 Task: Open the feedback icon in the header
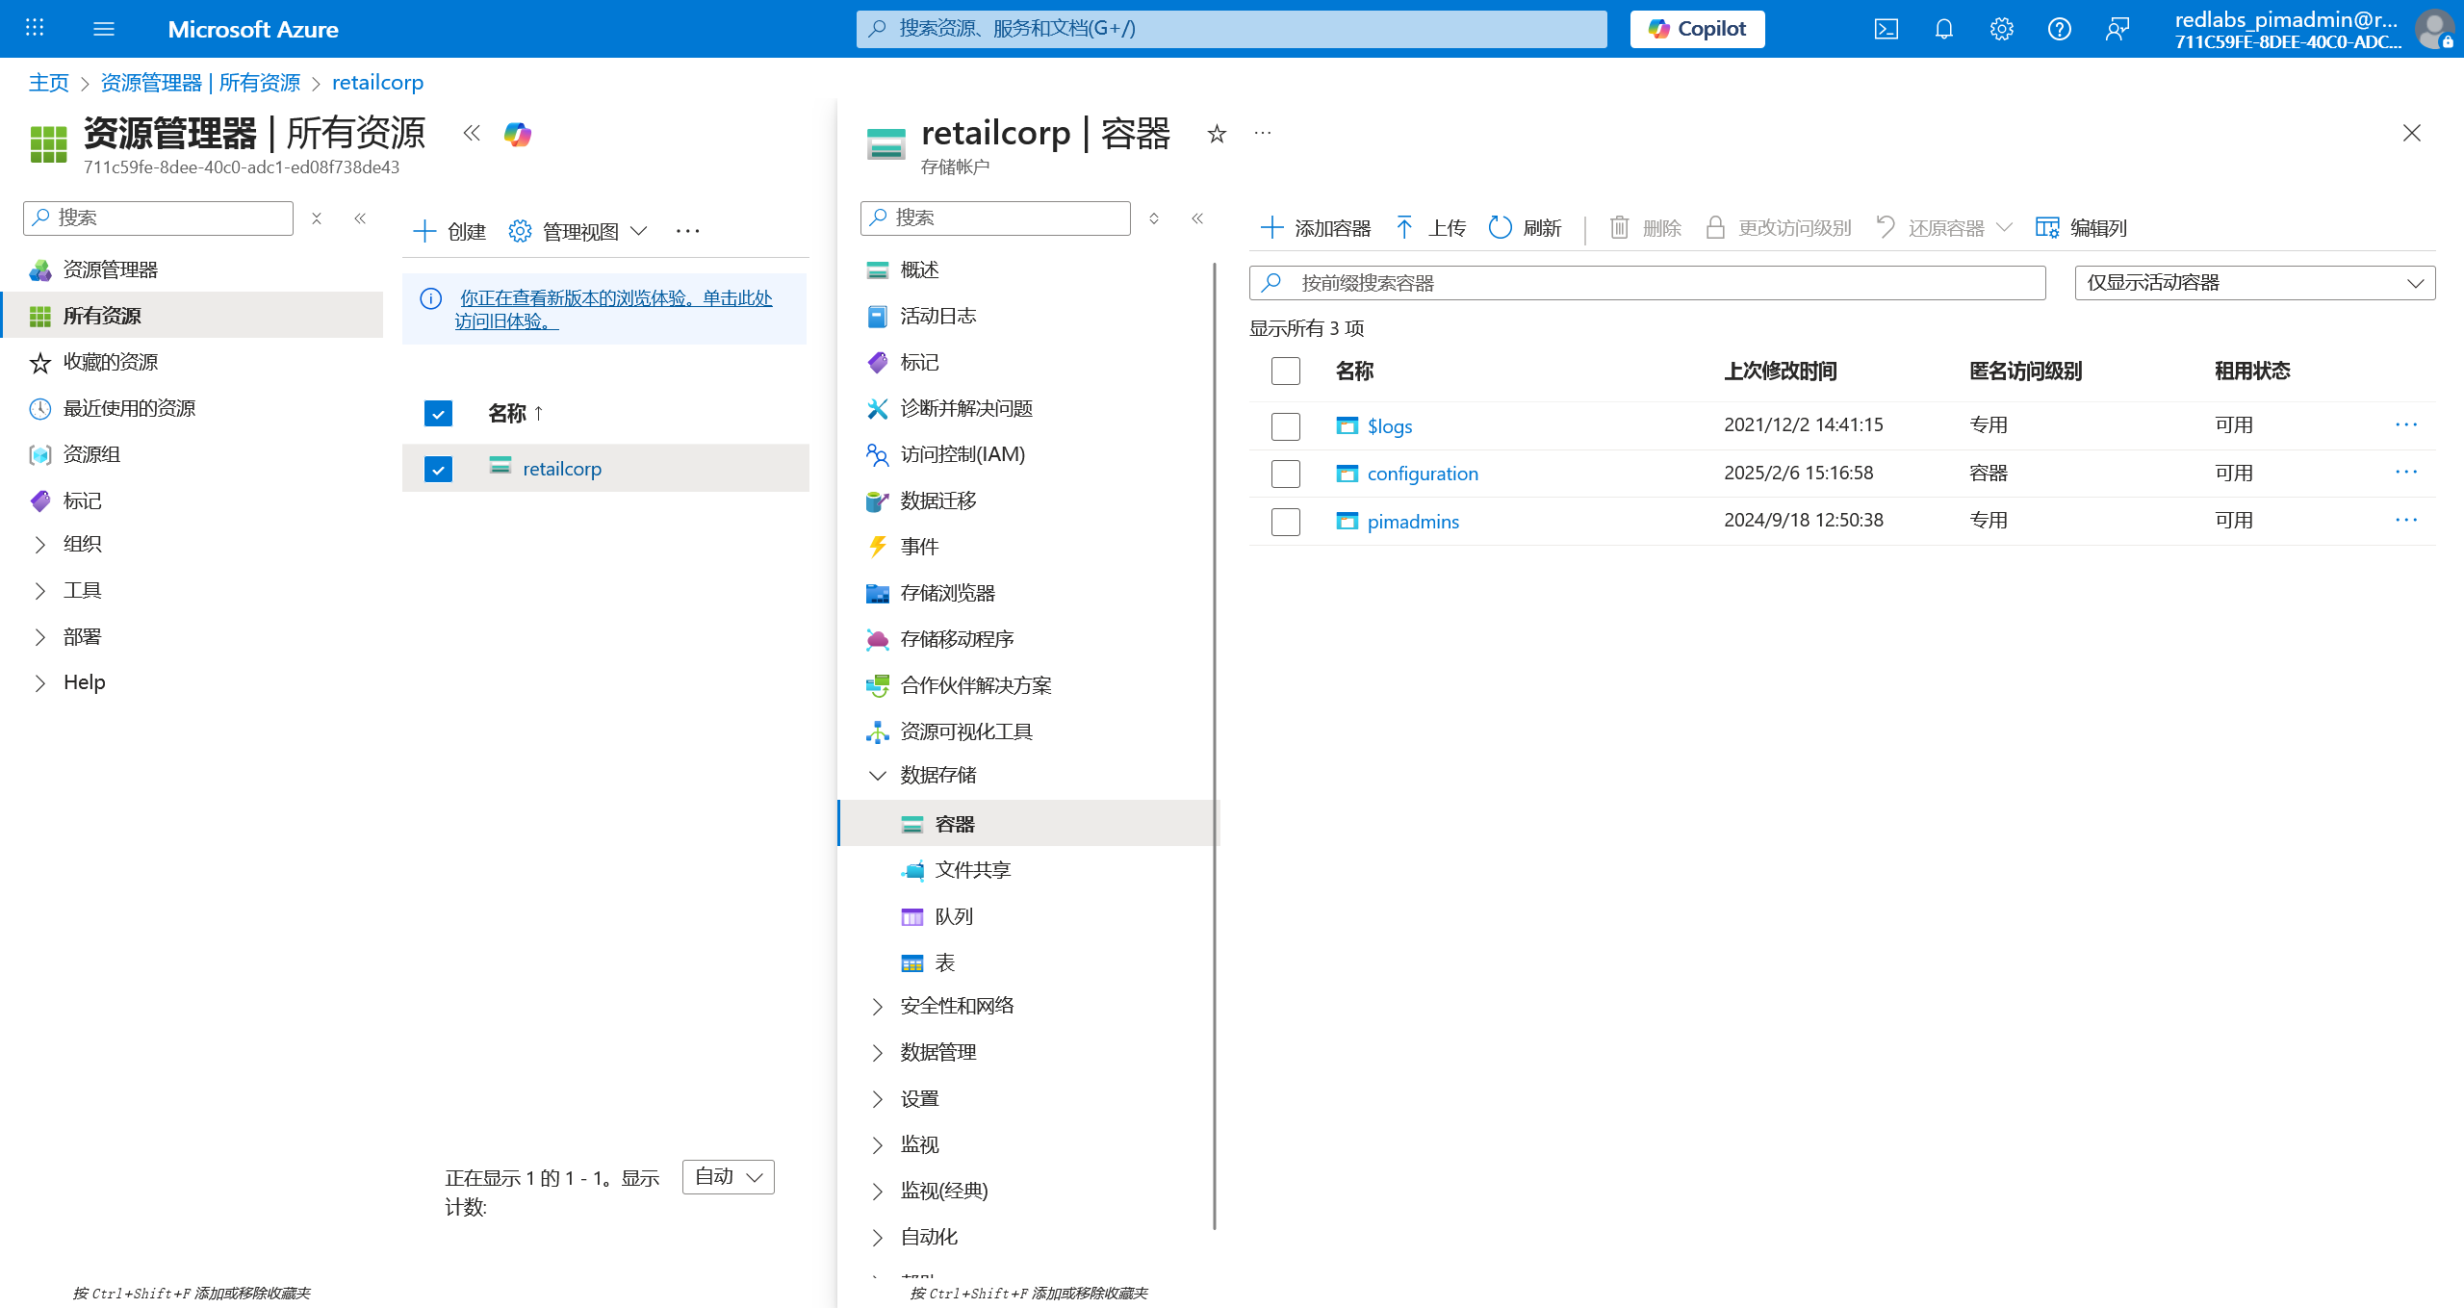pyautogui.click(x=2117, y=29)
